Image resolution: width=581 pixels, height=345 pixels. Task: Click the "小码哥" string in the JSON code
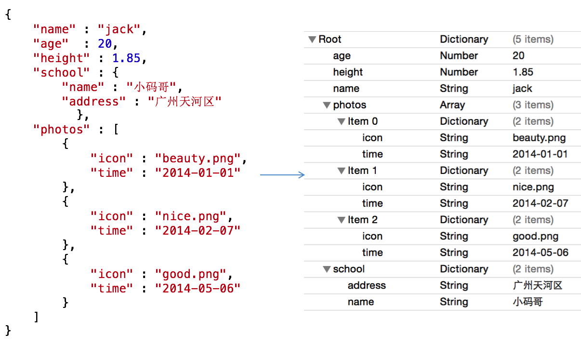click(x=151, y=87)
